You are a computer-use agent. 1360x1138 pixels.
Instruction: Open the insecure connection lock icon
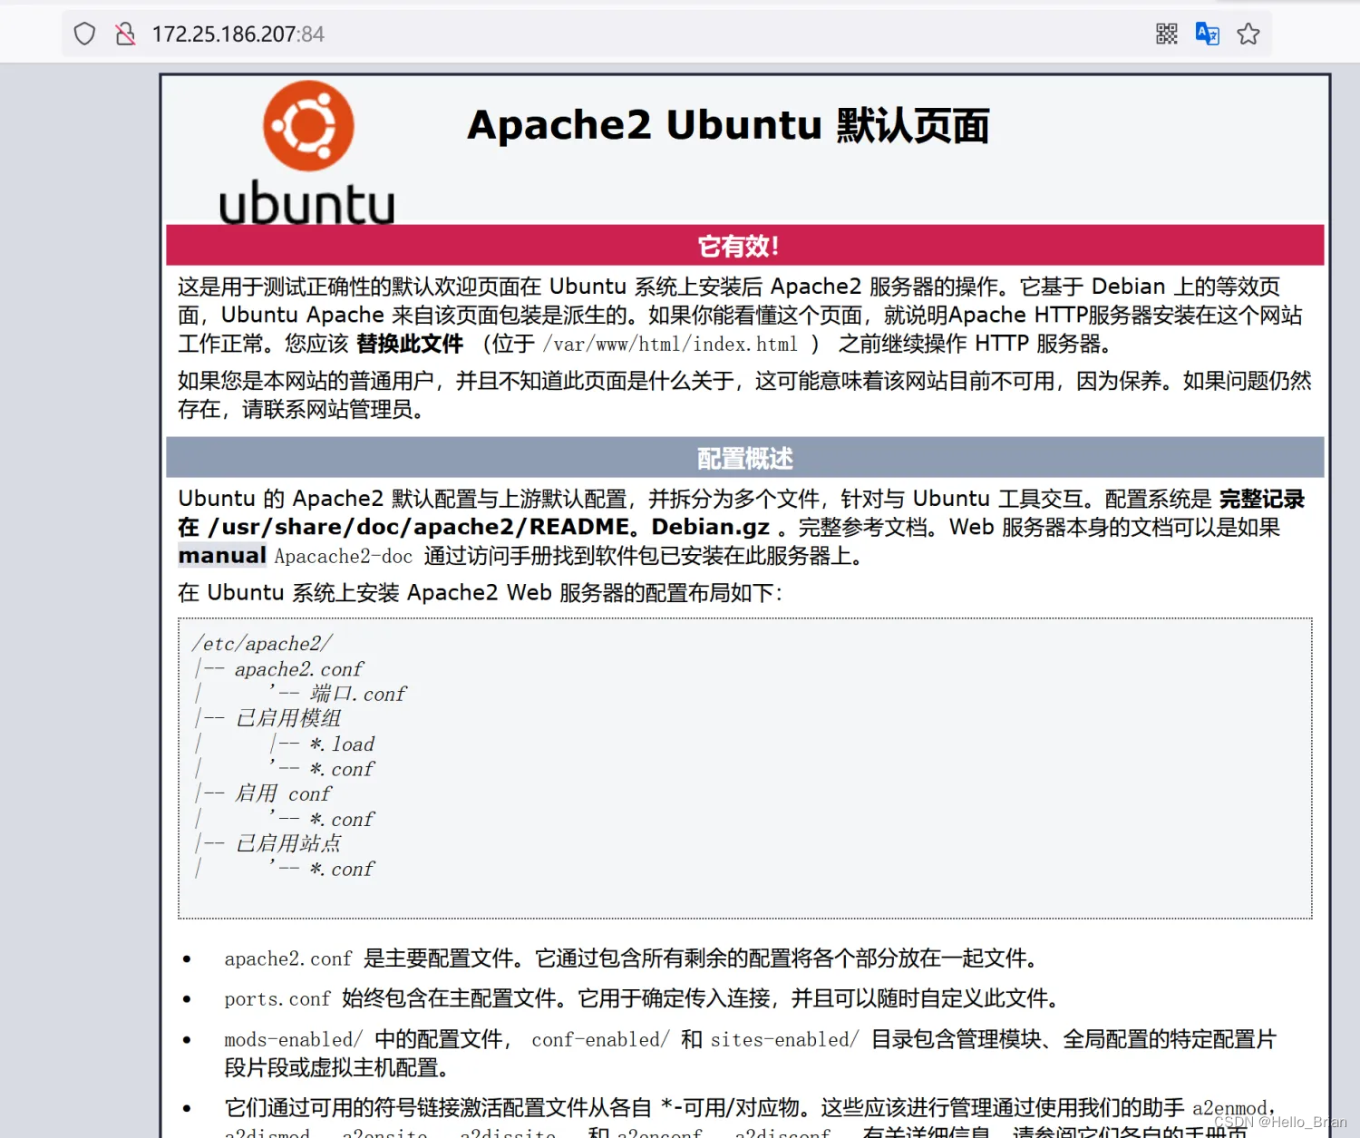(x=125, y=34)
